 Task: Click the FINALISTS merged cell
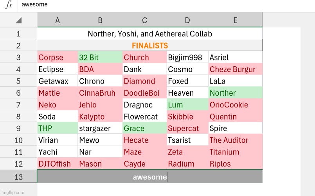coord(150,45)
